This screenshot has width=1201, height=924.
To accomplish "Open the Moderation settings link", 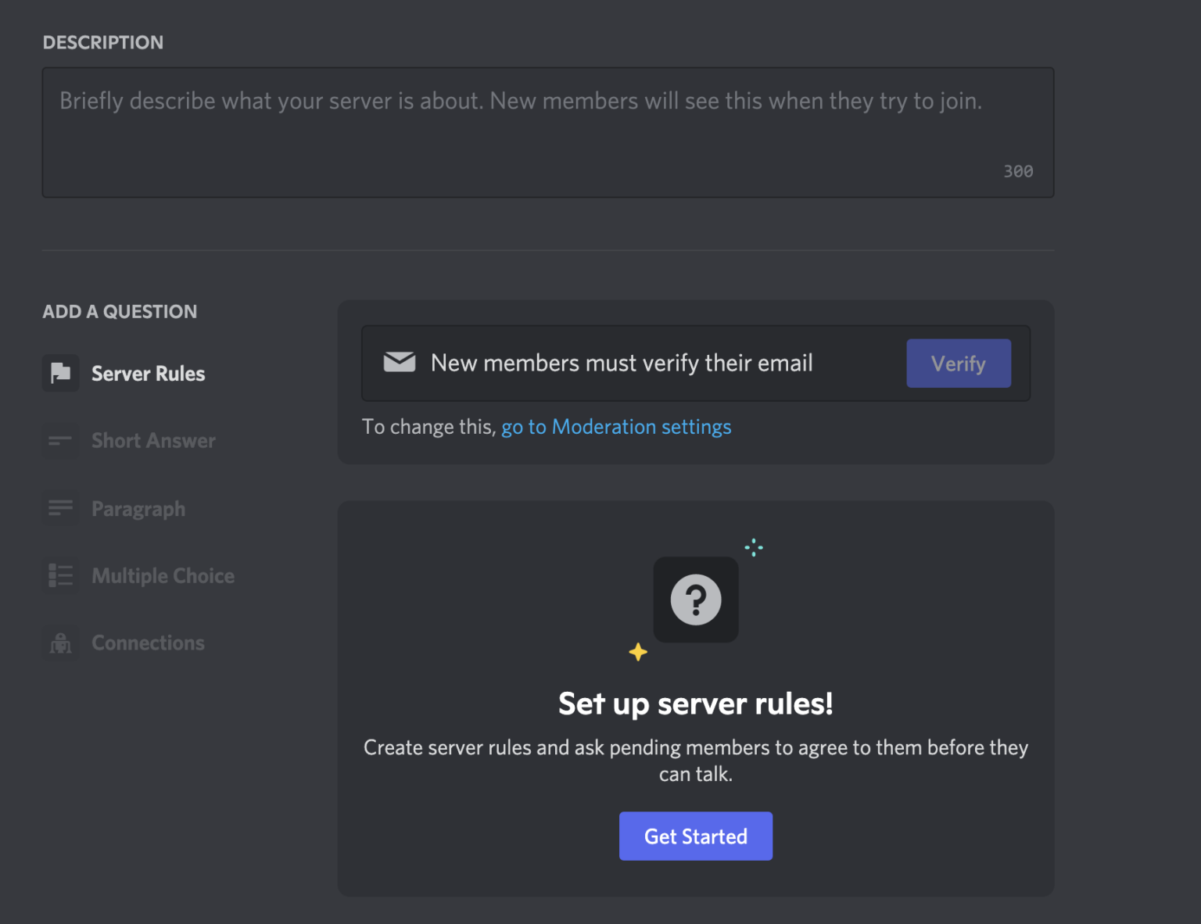I will click(x=616, y=427).
